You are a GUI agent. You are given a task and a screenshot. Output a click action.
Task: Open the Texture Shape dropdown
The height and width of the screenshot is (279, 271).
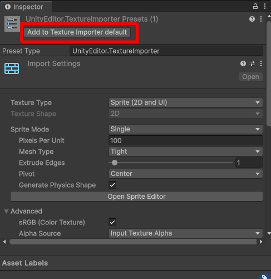click(186, 114)
